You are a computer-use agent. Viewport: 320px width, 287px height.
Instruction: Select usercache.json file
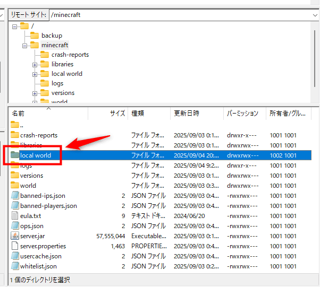[x=41, y=256]
